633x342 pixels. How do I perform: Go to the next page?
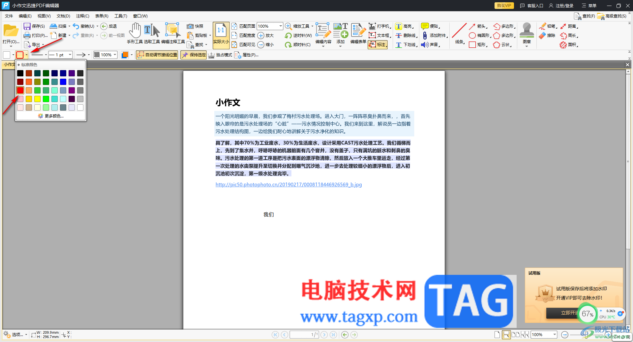[324, 335]
